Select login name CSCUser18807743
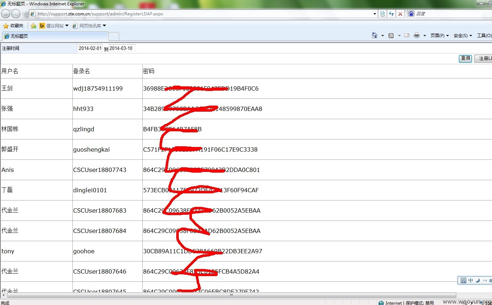The width and height of the screenshot is (492, 305). pyautogui.click(x=100, y=170)
